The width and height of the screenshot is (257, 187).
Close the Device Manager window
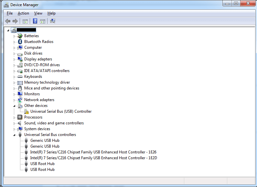(248, 4)
